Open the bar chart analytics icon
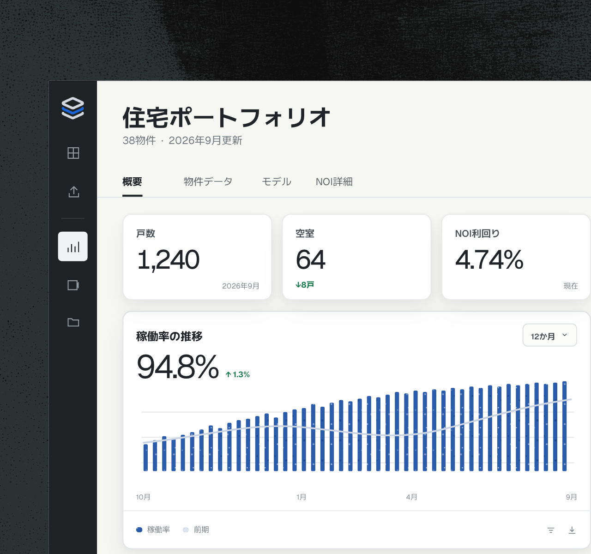Image resolution: width=591 pixels, height=554 pixels. click(73, 247)
